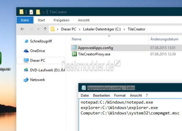Screen dimensions: 182x131
Task: Go back with the back arrow
Action: coord(22,29)
